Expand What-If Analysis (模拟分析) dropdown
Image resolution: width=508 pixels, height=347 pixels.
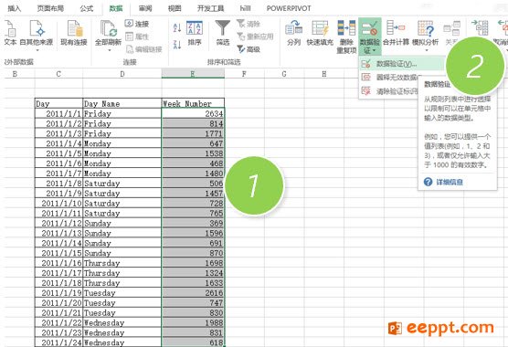coord(427,50)
